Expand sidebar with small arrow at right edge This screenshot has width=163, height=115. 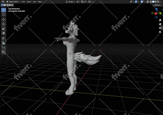[162, 9]
